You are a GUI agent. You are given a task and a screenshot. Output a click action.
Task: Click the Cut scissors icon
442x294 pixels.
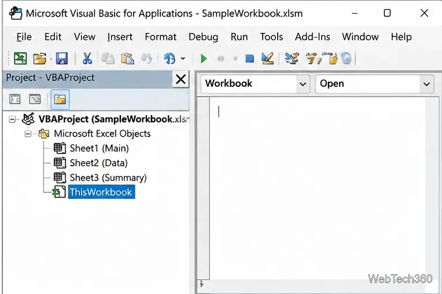coord(87,58)
